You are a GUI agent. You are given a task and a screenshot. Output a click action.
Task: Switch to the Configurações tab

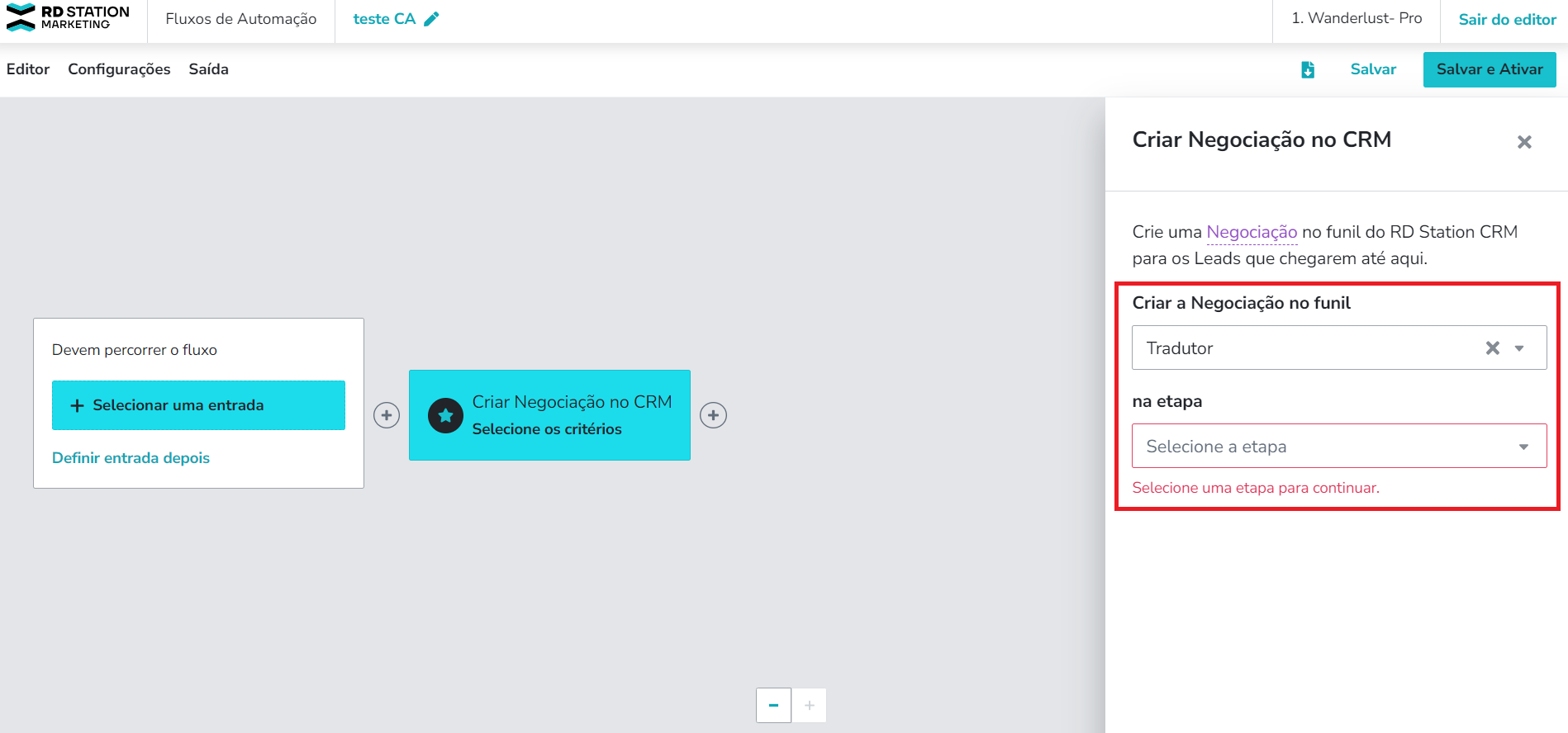tap(119, 69)
